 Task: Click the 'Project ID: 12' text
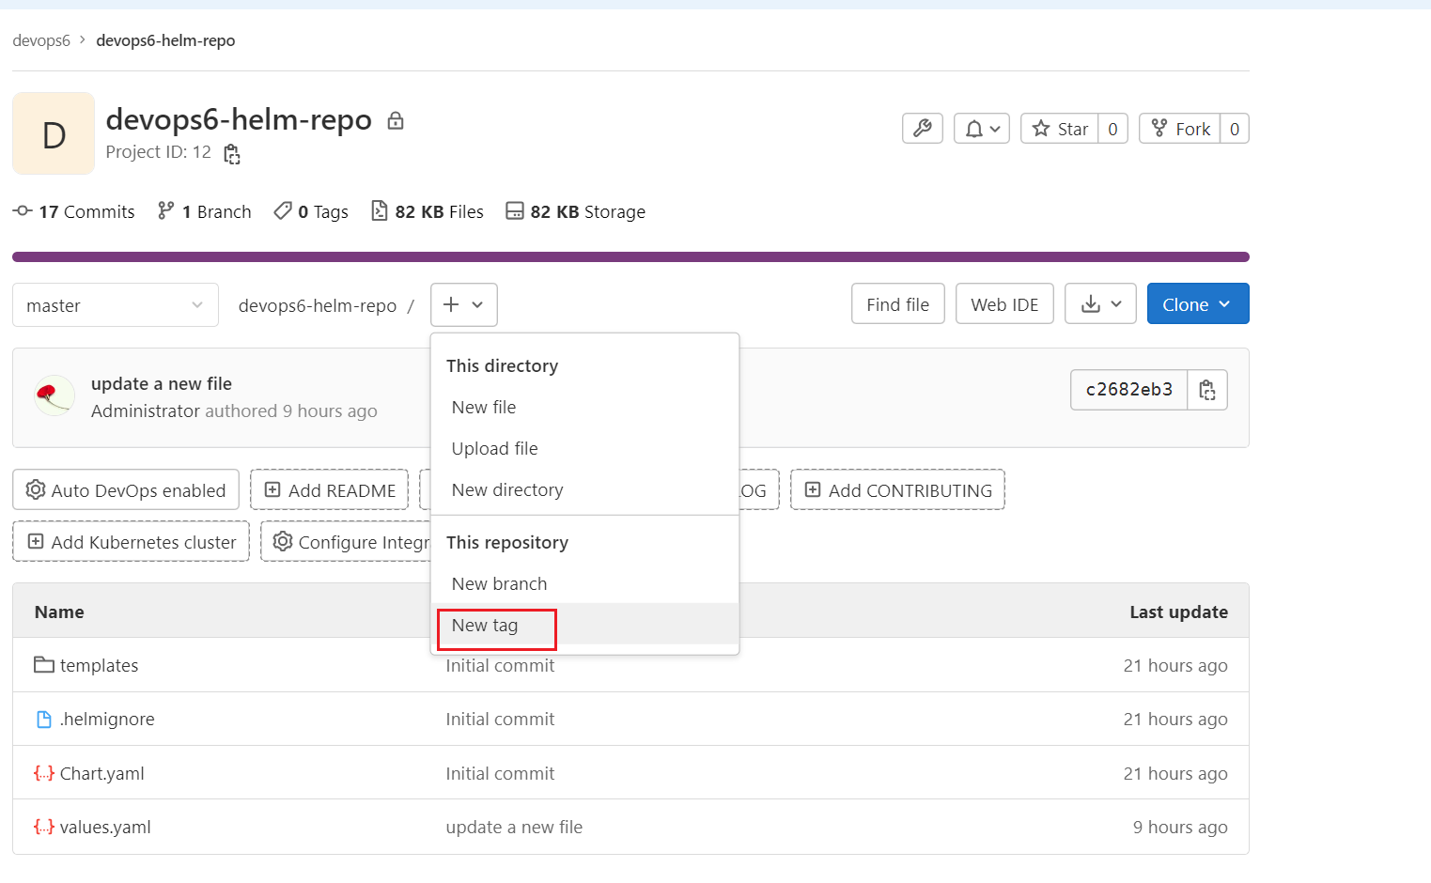tap(158, 151)
